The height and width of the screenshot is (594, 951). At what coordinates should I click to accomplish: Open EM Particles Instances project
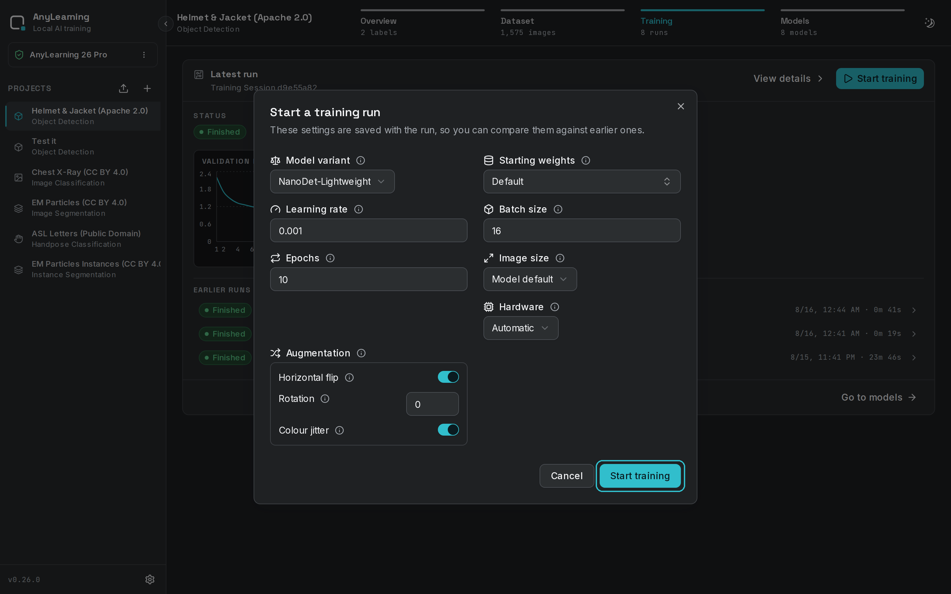point(83,269)
